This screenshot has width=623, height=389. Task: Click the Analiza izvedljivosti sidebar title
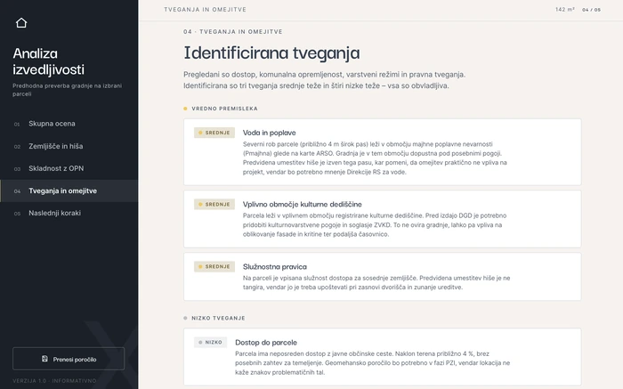pyautogui.click(x=48, y=61)
